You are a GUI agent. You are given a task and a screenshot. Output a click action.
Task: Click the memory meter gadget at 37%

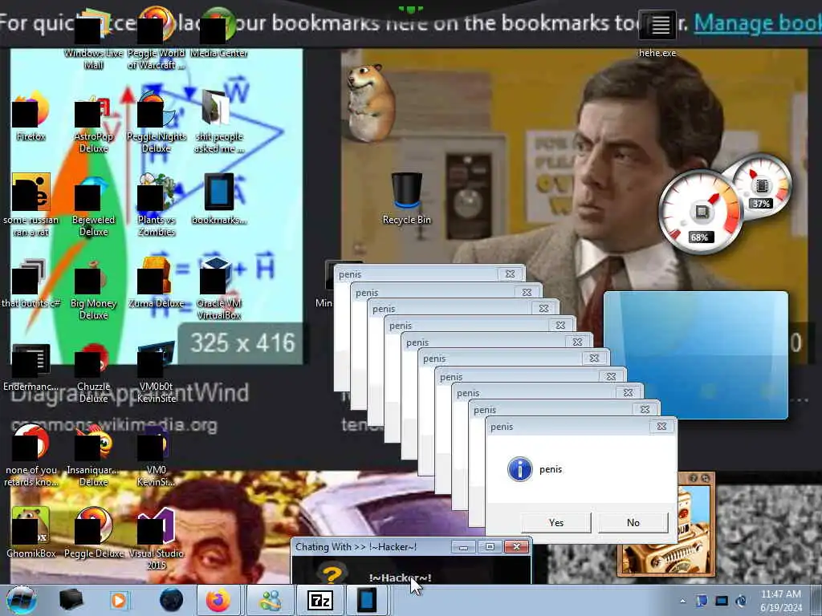763,184
